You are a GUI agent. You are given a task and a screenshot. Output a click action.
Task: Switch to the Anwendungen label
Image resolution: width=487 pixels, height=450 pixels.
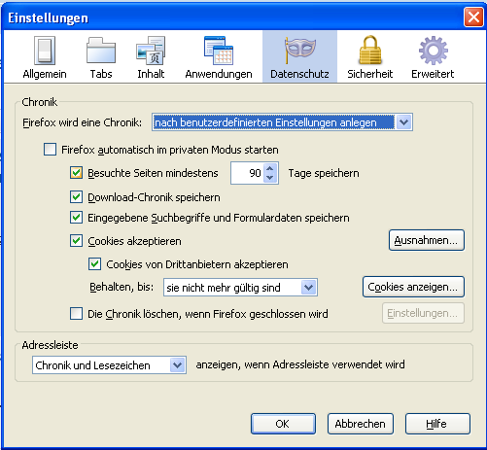(x=219, y=74)
